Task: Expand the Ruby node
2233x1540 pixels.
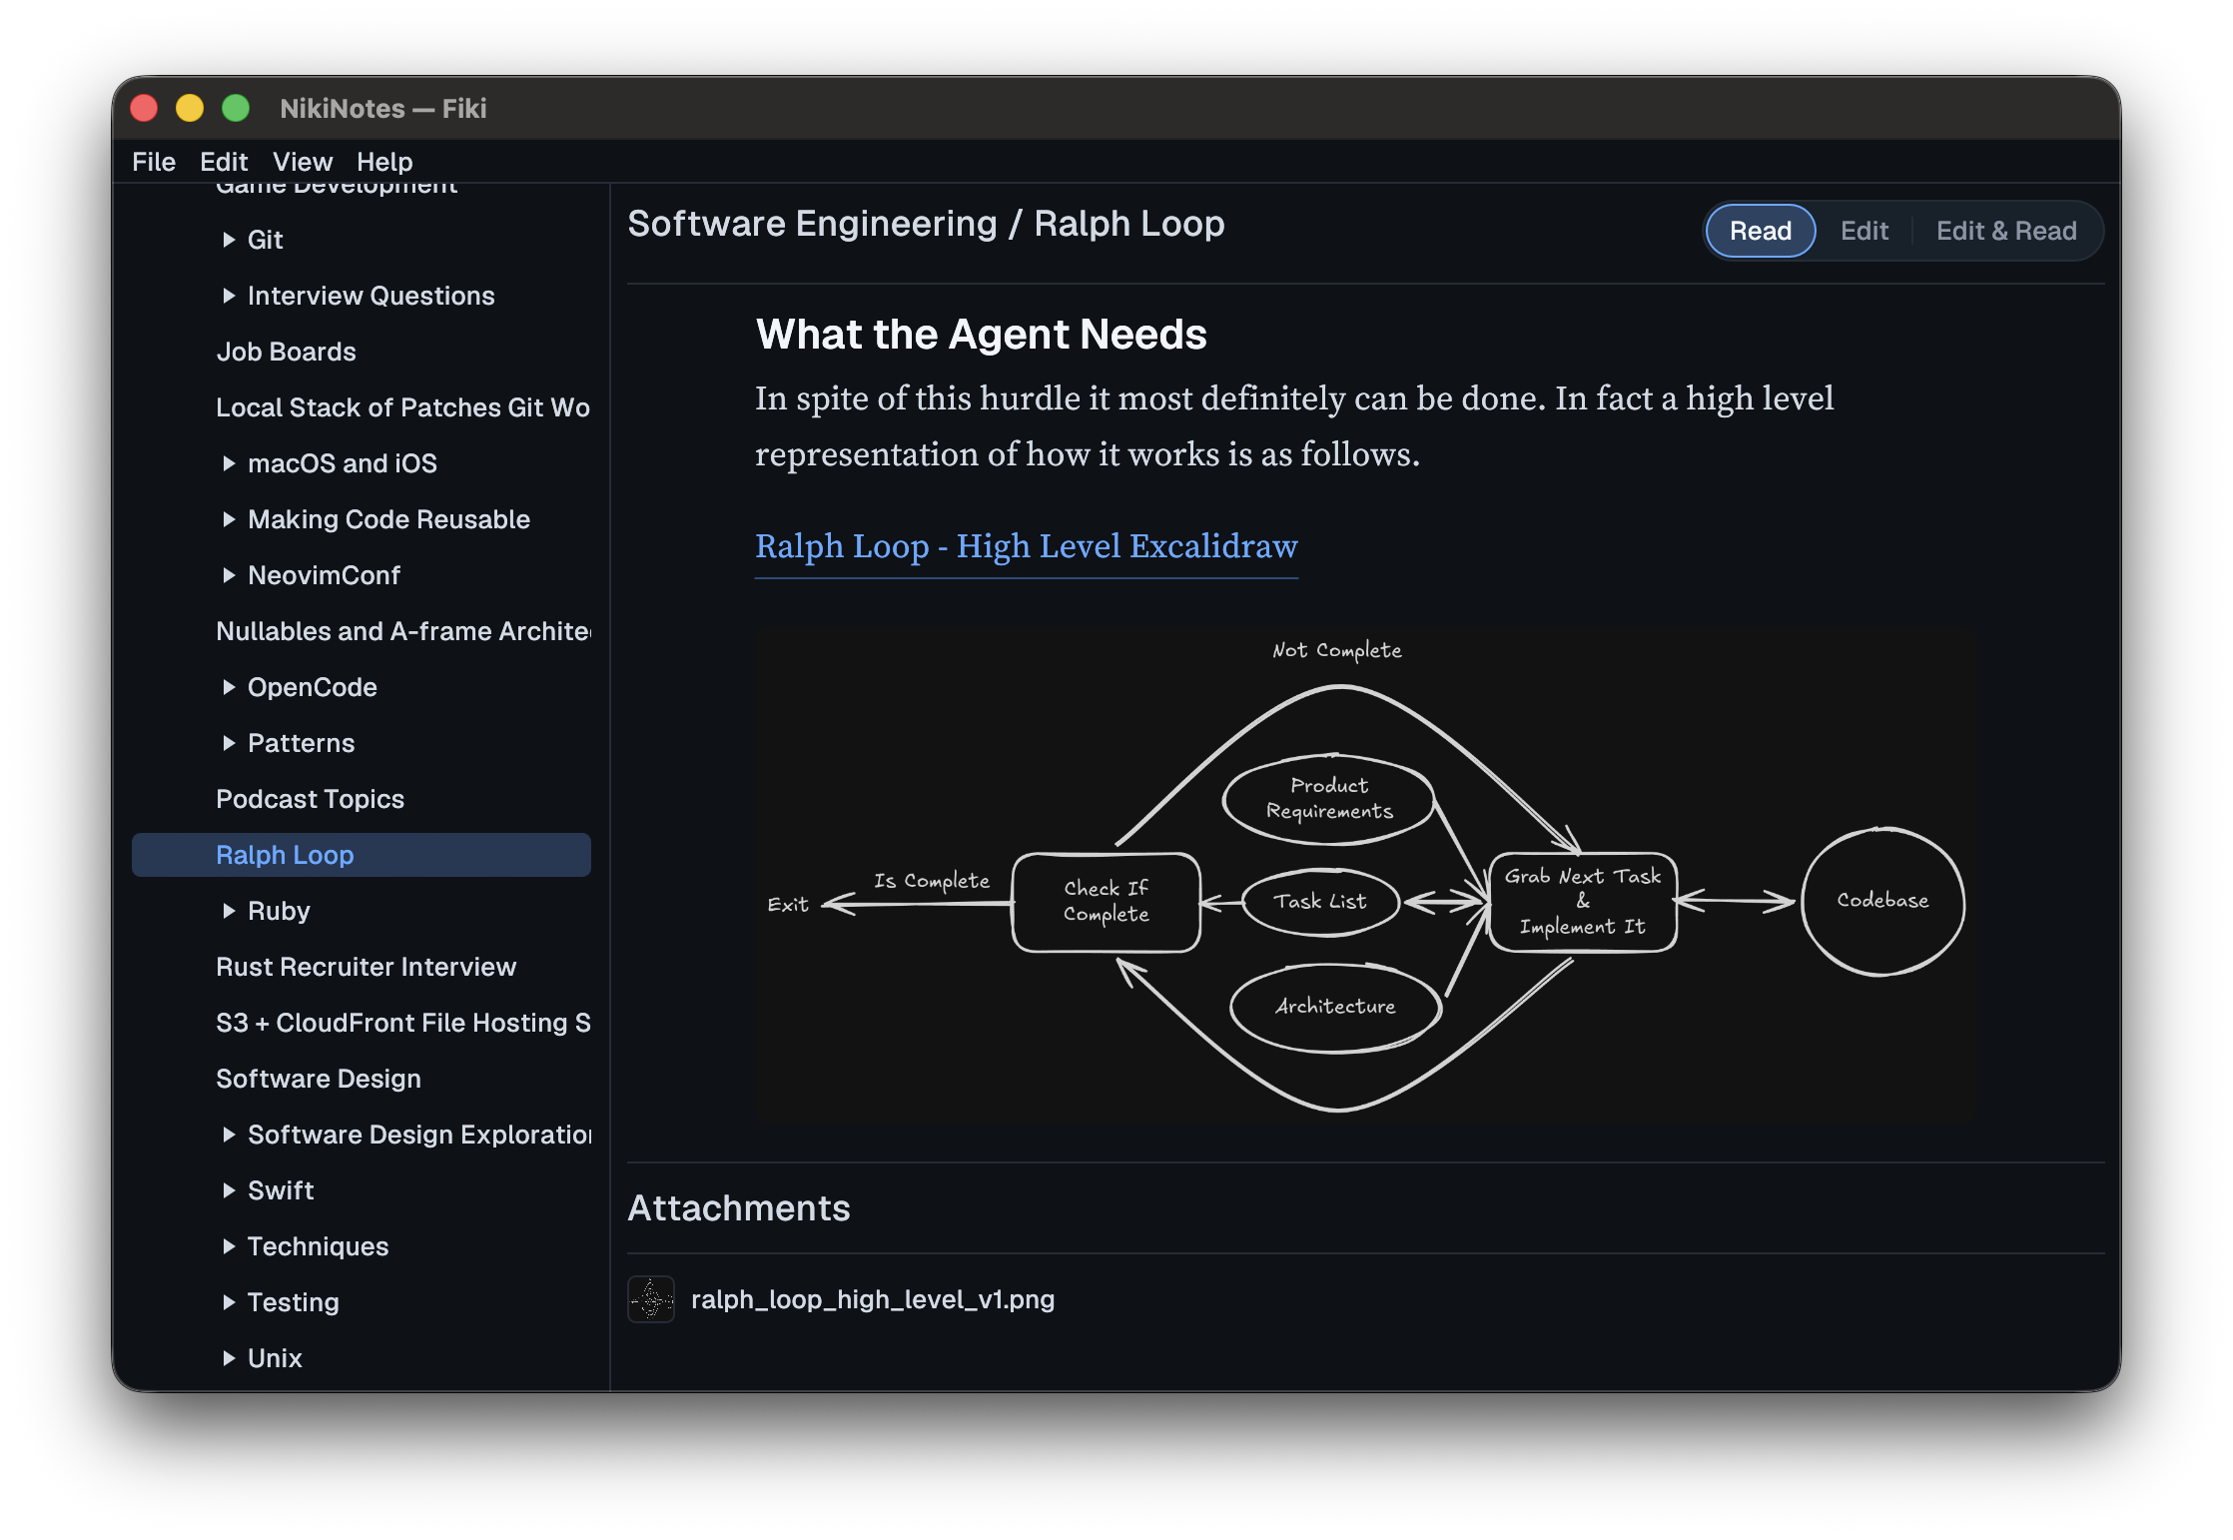Action: 229,911
